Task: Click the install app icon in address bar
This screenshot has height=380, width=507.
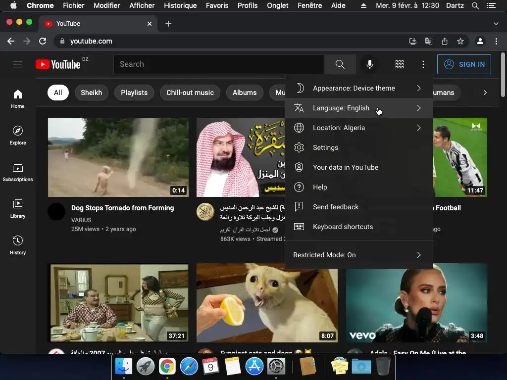Action: [412, 41]
